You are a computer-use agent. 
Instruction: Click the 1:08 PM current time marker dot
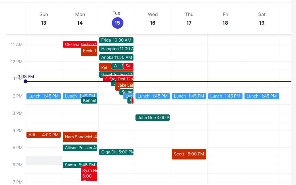26,81
